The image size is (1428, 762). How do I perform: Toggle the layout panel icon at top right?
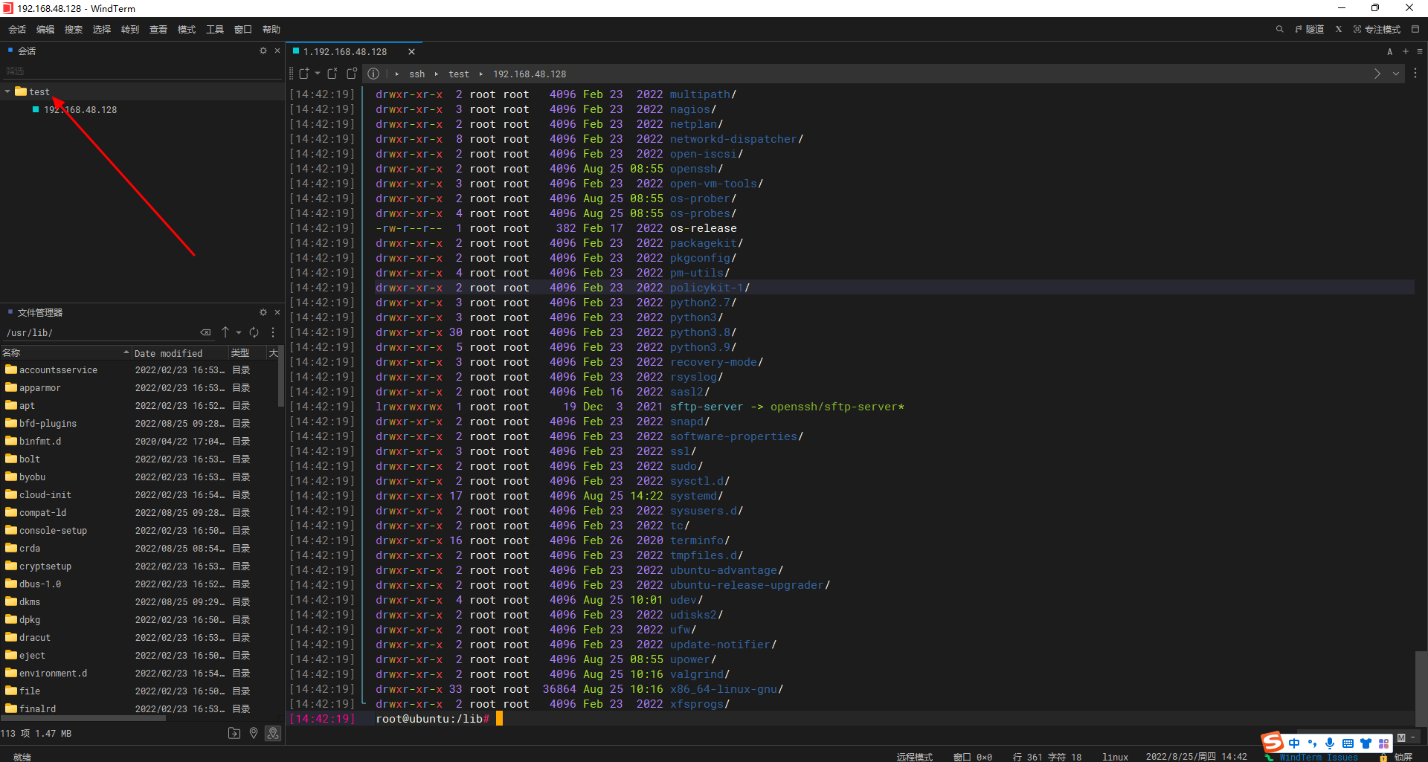1415,30
